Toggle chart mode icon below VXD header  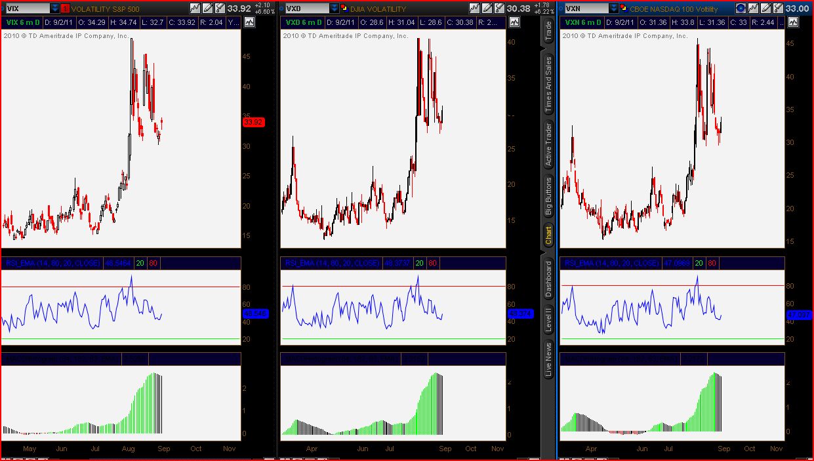point(514,22)
